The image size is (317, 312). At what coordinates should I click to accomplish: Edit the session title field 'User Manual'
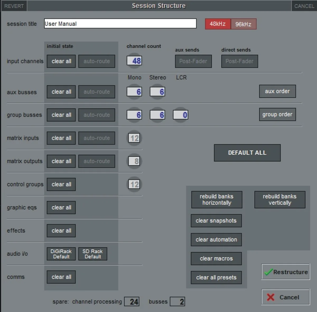point(120,24)
